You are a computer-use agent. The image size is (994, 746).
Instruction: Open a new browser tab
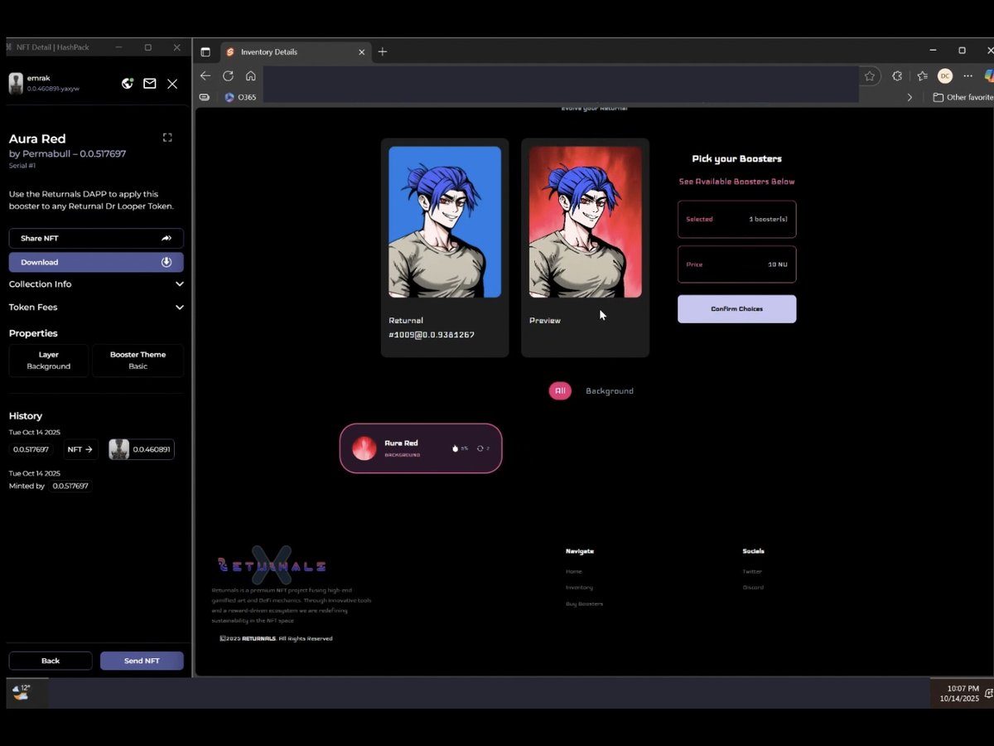383,51
